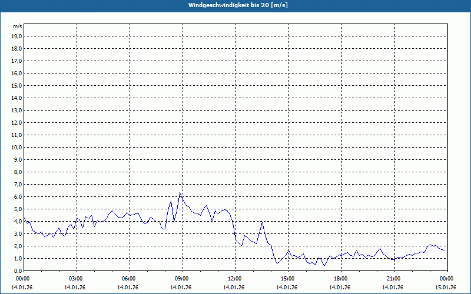
Task: Click the 09:00 time axis label
Action: [x=182, y=279]
